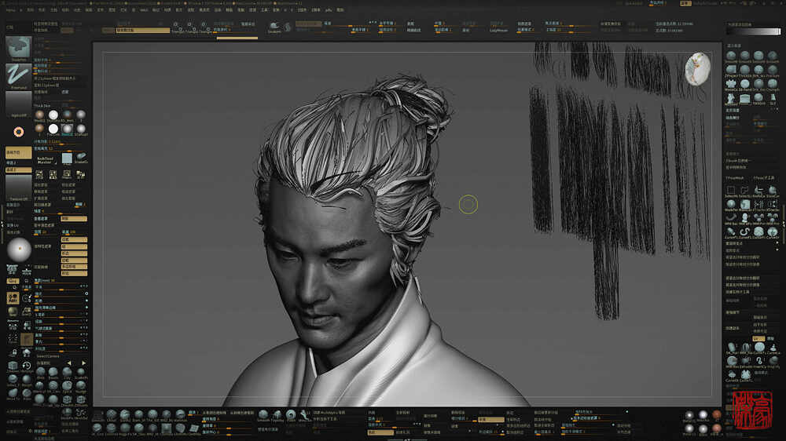
Task: Adjust the light direction sphere
Action: [19, 250]
